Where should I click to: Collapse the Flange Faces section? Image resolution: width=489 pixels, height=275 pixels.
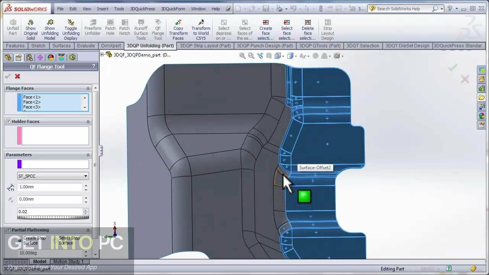coord(88,88)
